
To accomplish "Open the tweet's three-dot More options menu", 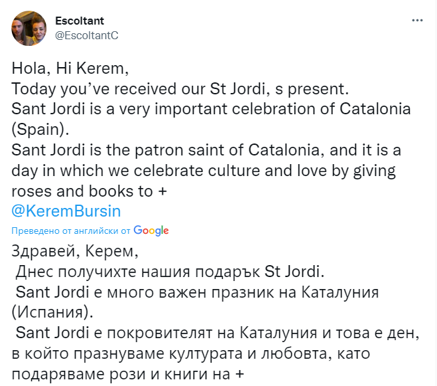I will tap(417, 21).
